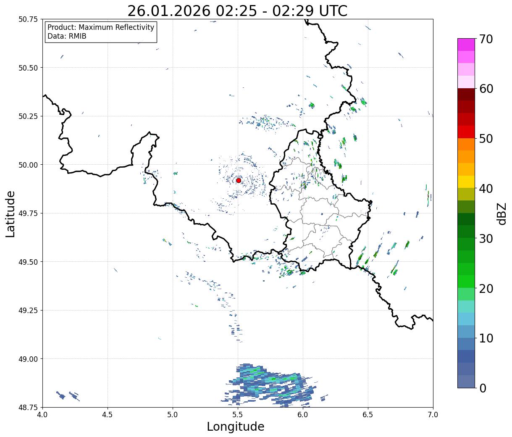Click the latitude tick label 49.50
Screen dimensions: 512x437
tap(28, 262)
